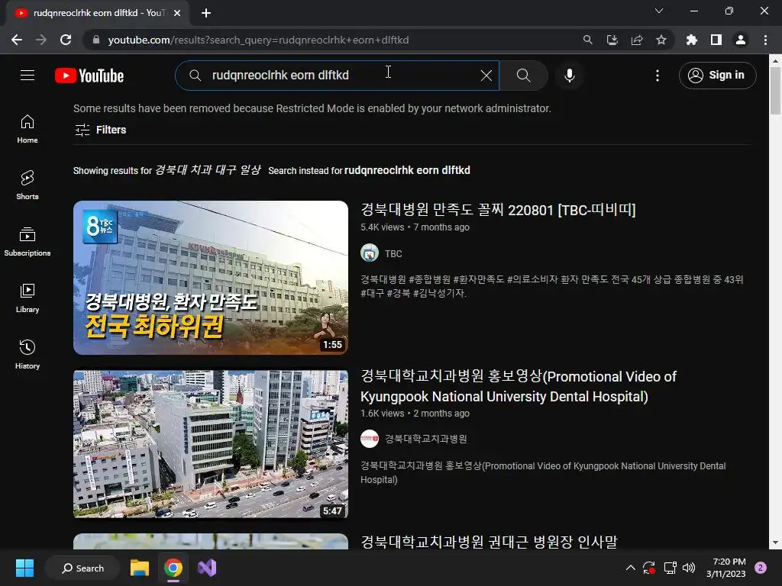Click address bar zoom magnifier icon

588,40
